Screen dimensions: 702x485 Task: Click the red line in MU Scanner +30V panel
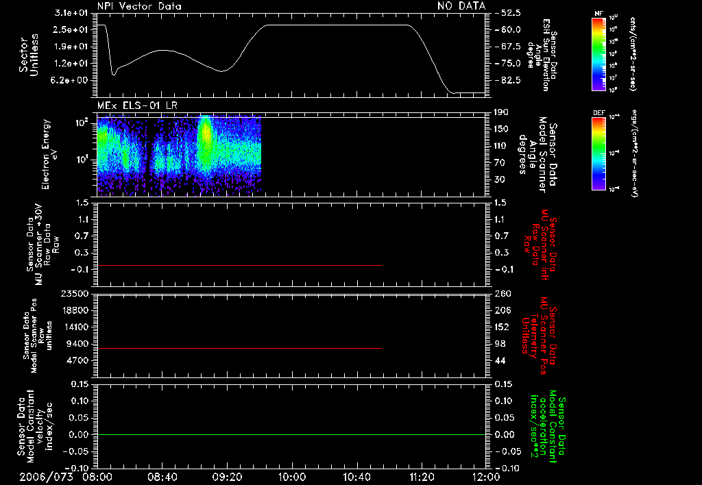[x=239, y=265]
